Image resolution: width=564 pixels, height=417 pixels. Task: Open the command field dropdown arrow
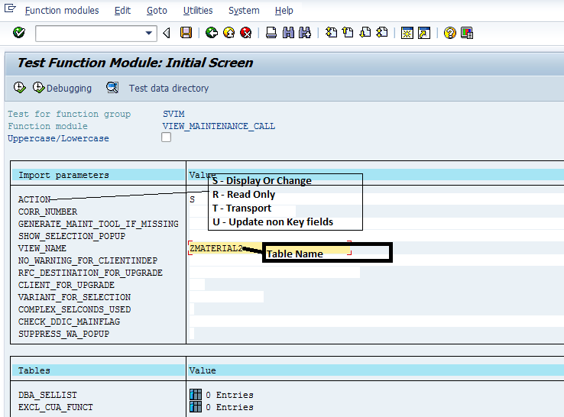(148, 33)
